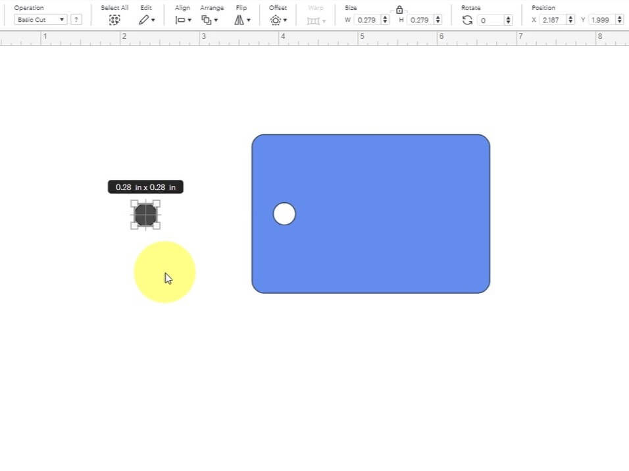Click the Select All icon
Viewport: 629px width, 471px height.
(x=114, y=20)
